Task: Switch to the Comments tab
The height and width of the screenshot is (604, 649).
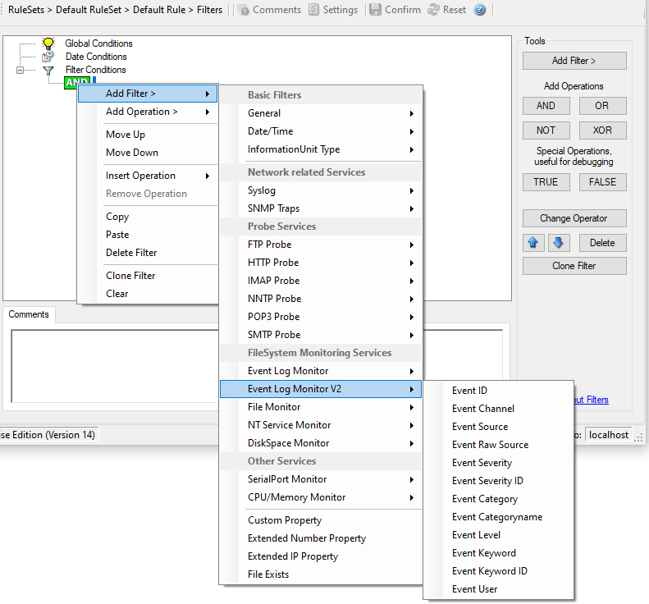Action: 29,314
